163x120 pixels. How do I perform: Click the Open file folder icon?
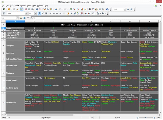click(9, 9)
